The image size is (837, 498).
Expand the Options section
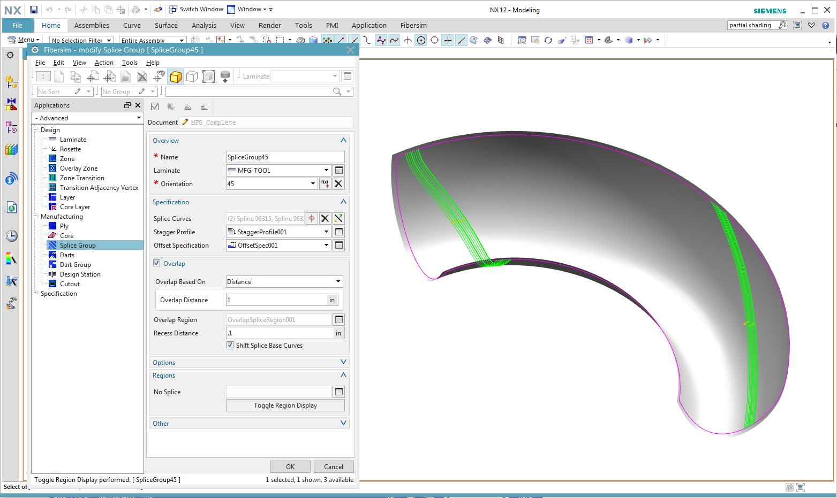pos(343,362)
